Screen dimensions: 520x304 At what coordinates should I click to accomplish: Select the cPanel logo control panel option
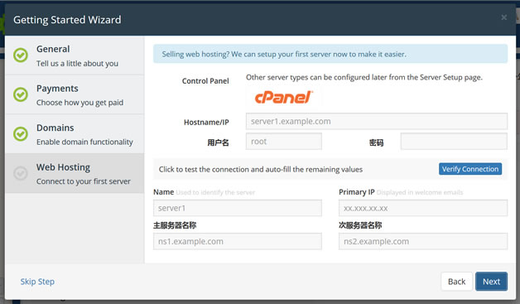click(x=283, y=97)
